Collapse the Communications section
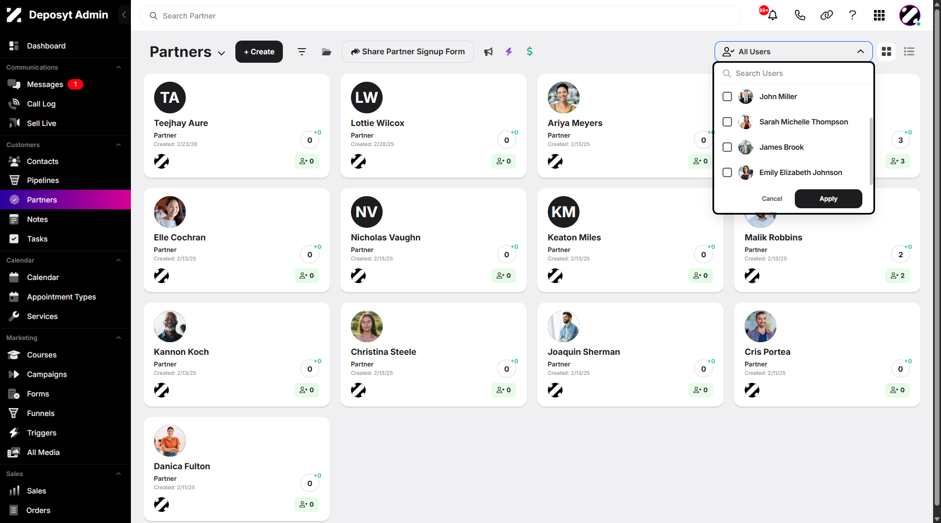 [119, 67]
